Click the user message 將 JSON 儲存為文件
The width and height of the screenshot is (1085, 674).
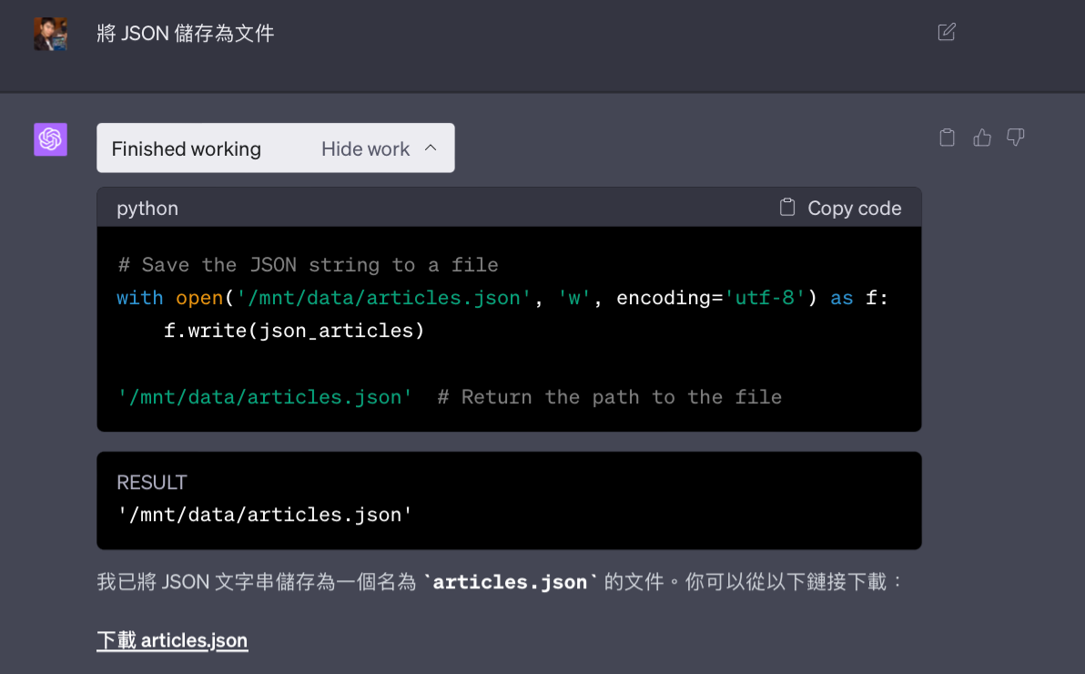[185, 32]
